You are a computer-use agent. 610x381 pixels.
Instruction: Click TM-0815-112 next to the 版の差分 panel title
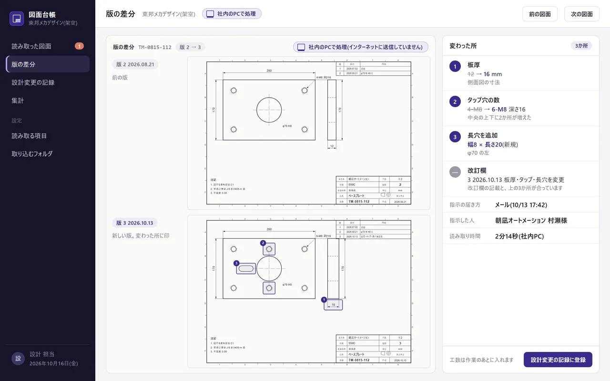click(x=155, y=47)
